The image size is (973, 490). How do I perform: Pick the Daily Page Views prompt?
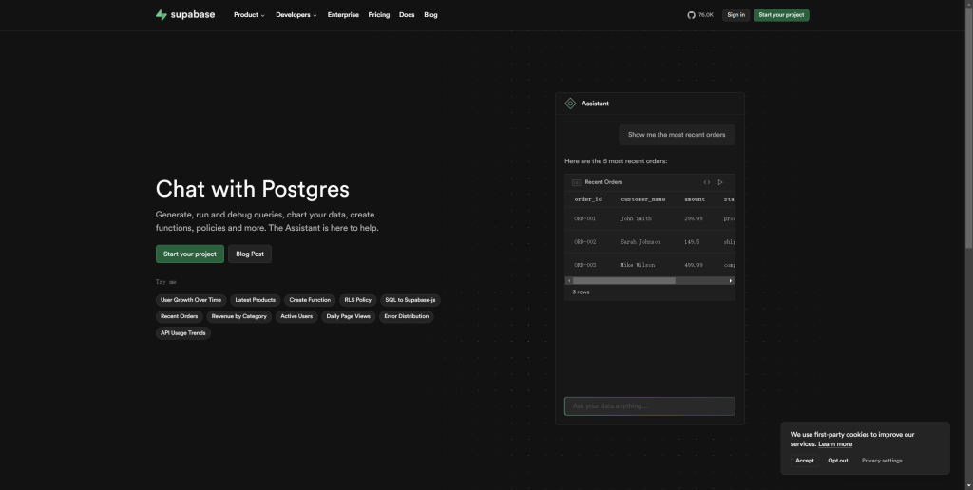pyautogui.click(x=348, y=316)
